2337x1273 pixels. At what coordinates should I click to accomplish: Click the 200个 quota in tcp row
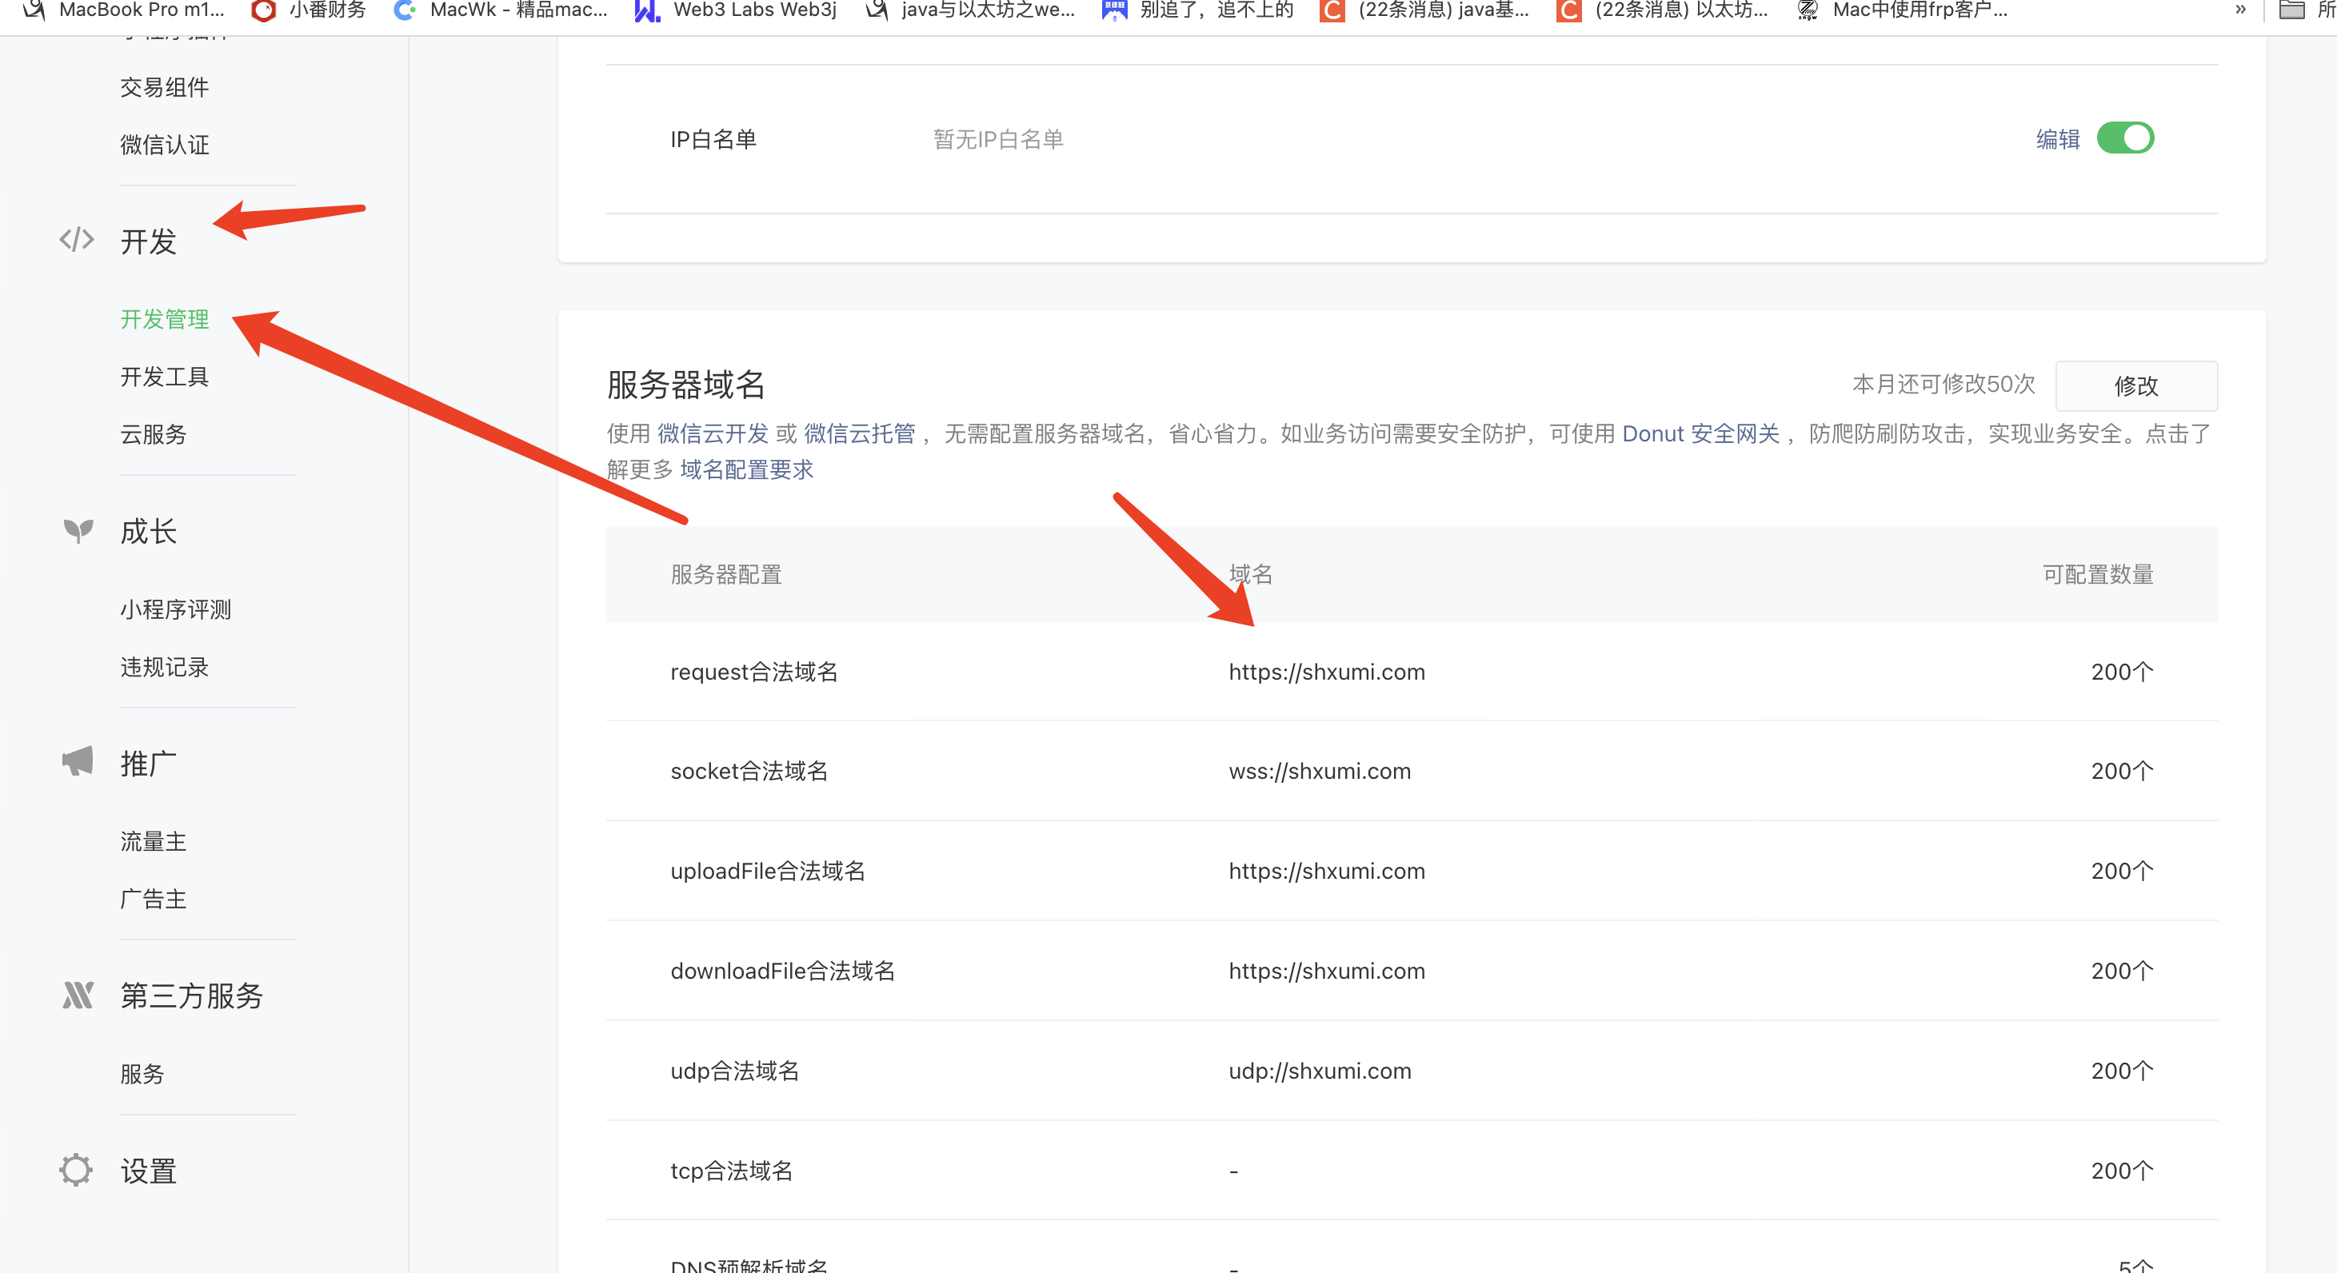(x=2122, y=1171)
